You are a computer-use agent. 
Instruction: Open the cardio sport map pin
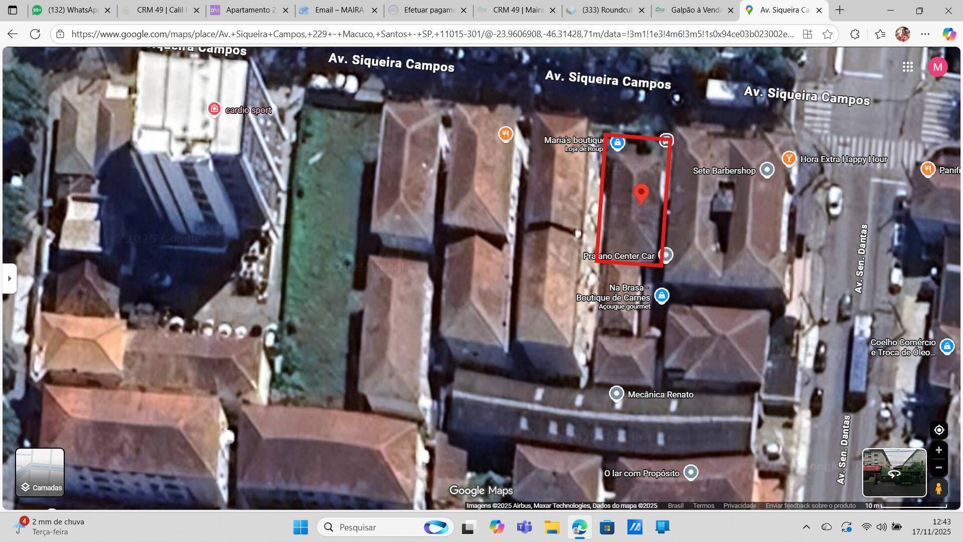coord(214,109)
